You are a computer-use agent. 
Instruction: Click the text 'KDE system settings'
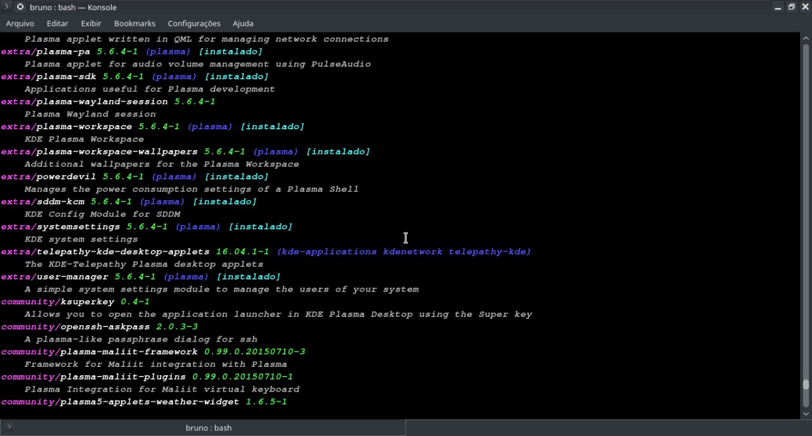click(x=81, y=239)
